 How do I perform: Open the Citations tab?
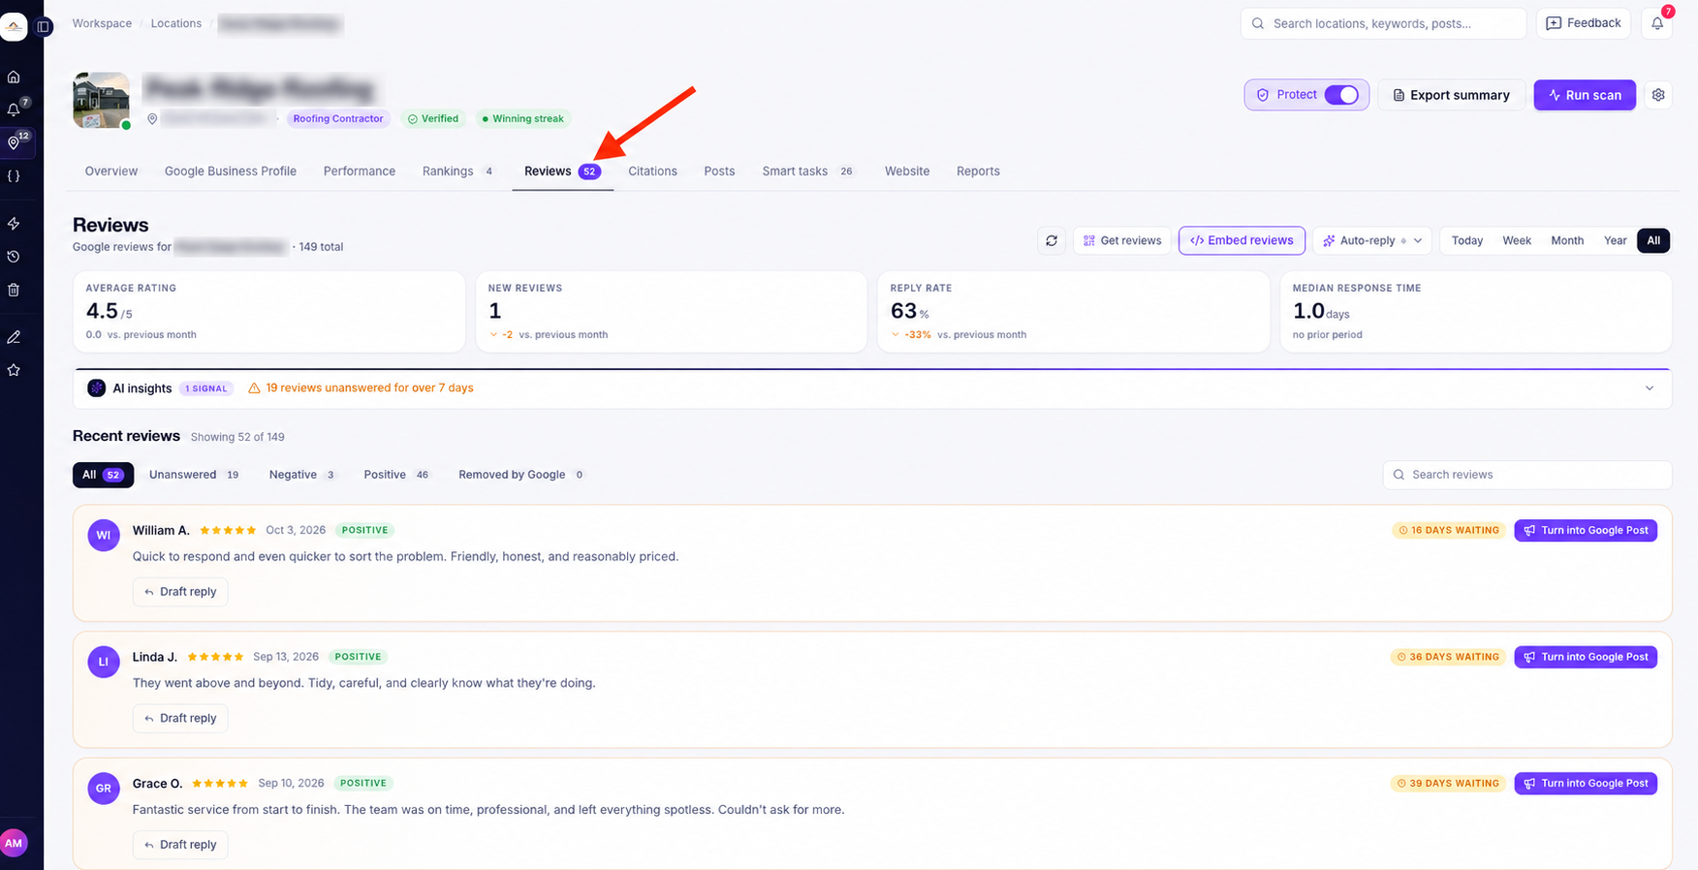(x=652, y=171)
